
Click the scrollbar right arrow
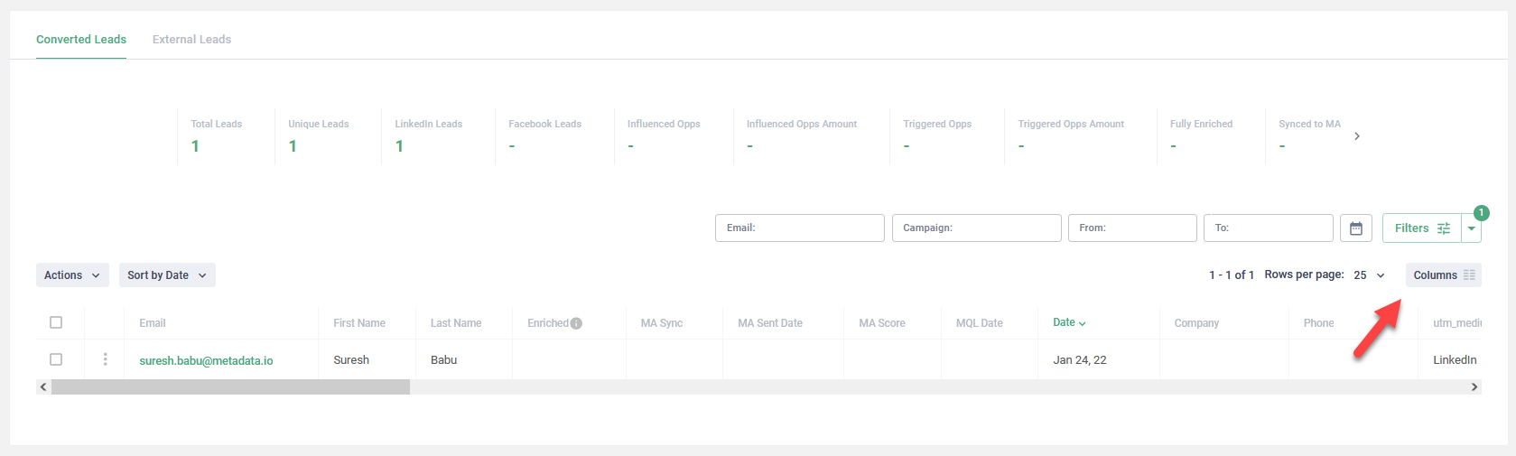point(1474,387)
